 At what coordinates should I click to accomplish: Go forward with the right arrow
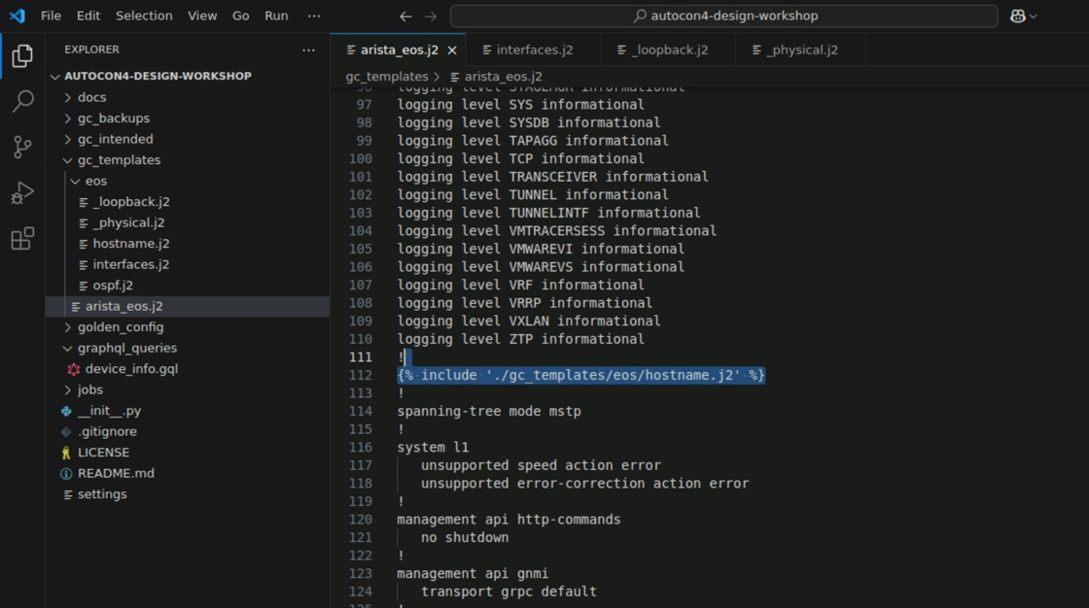tap(431, 16)
